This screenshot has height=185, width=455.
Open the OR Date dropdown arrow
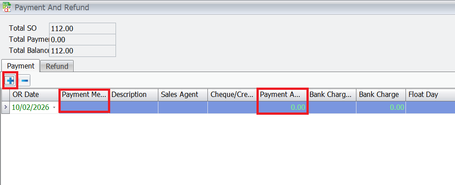[x=54, y=108]
